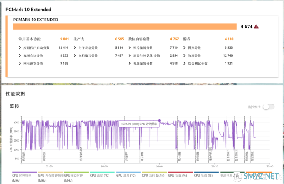Click the teal swatch above CPU 温度

point(102,172)
